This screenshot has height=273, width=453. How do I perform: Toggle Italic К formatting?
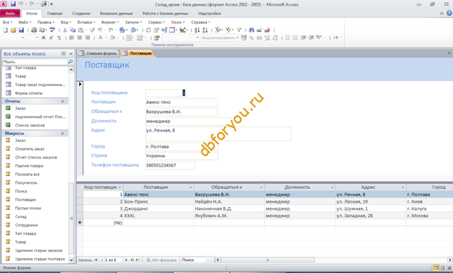(51, 38)
